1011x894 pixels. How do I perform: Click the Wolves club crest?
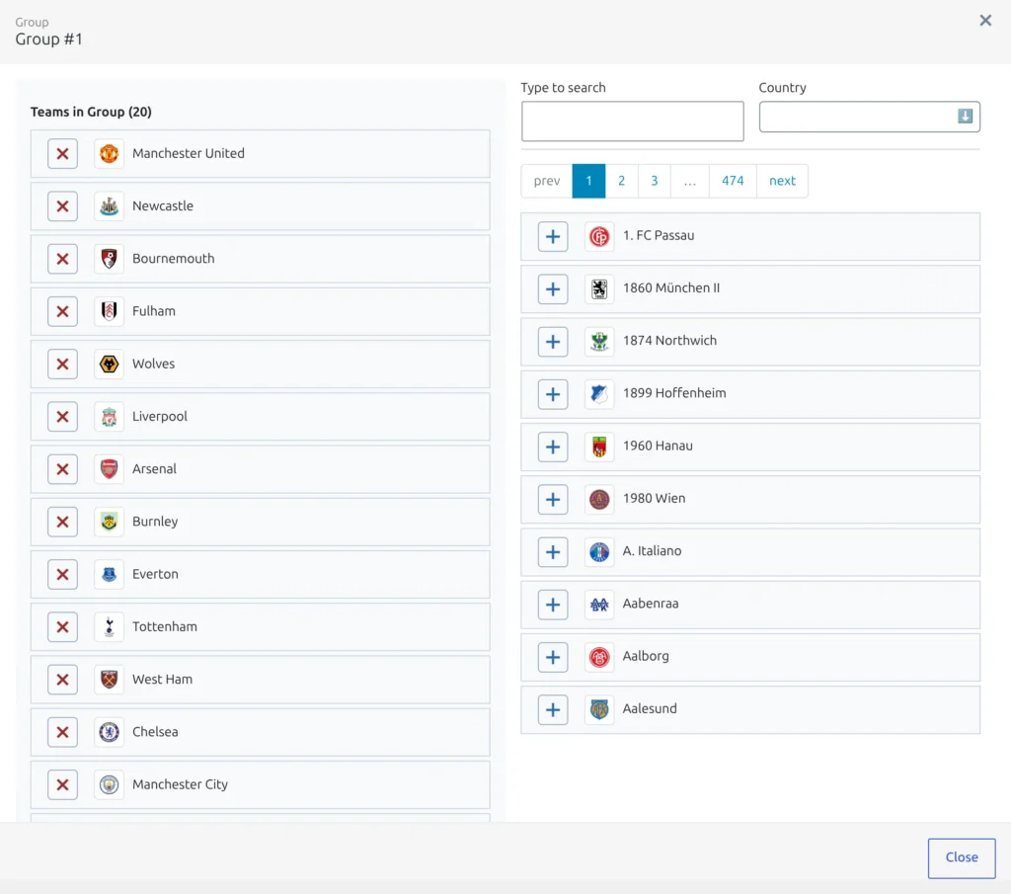tap(109, 364)
